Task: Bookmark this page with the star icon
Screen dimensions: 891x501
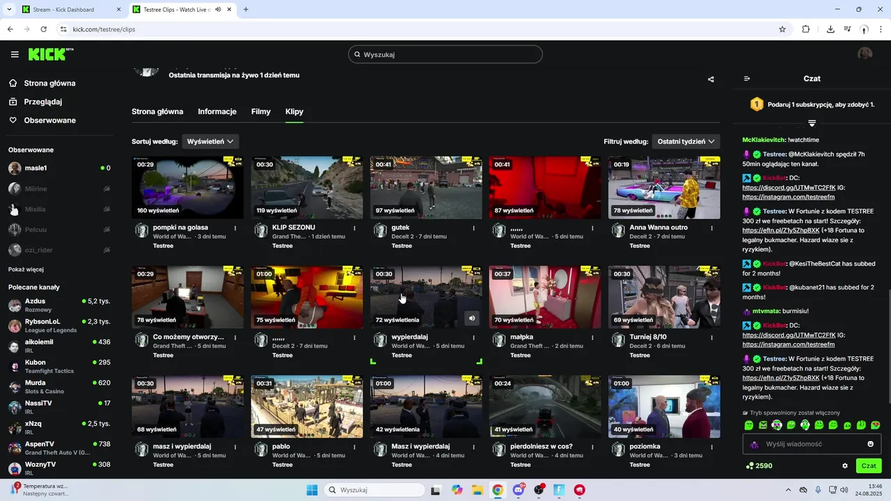Action: (x=782, y=29)
